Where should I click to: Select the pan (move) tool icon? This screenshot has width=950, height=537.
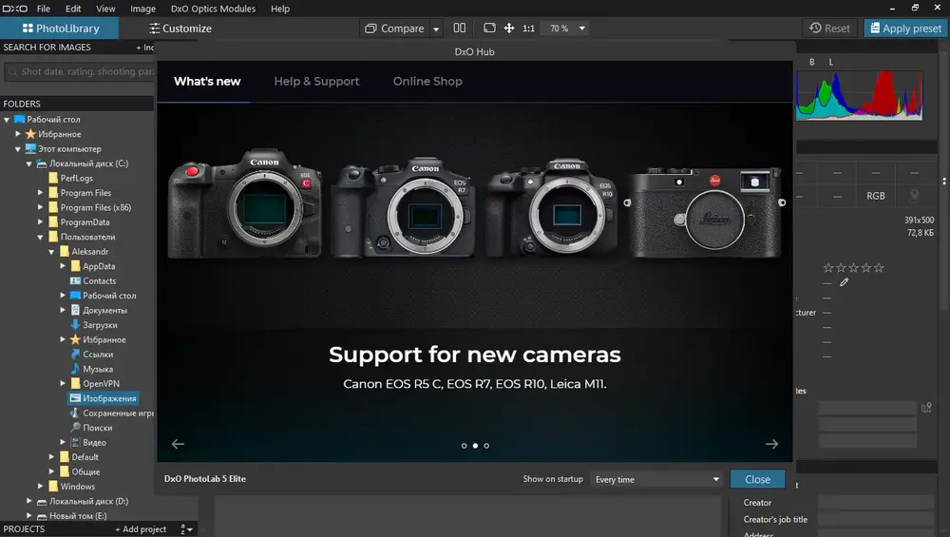(509, 28)
